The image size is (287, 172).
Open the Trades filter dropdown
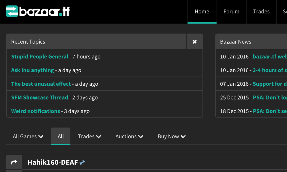(89, 136)
